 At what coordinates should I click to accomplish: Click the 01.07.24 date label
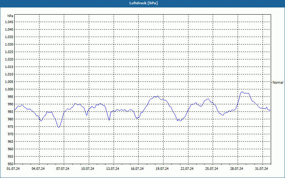pos(13,169)
